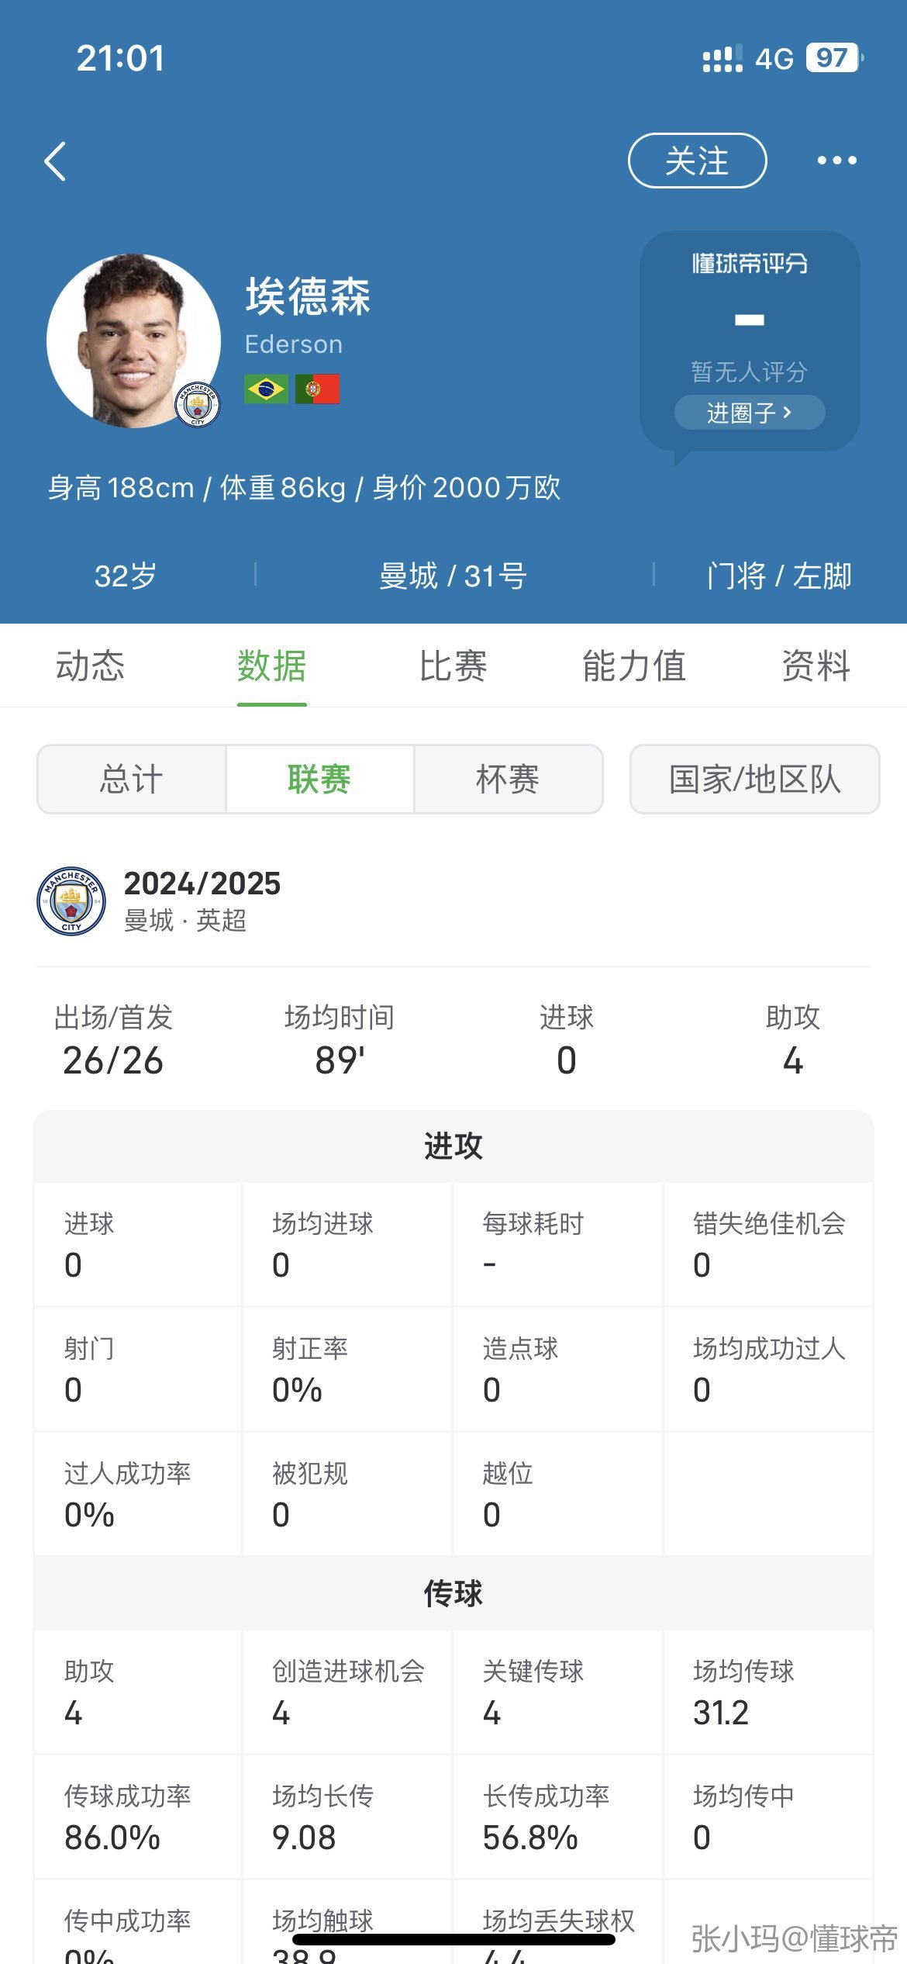Switch to the 比赛 tab

click(453, 666)
